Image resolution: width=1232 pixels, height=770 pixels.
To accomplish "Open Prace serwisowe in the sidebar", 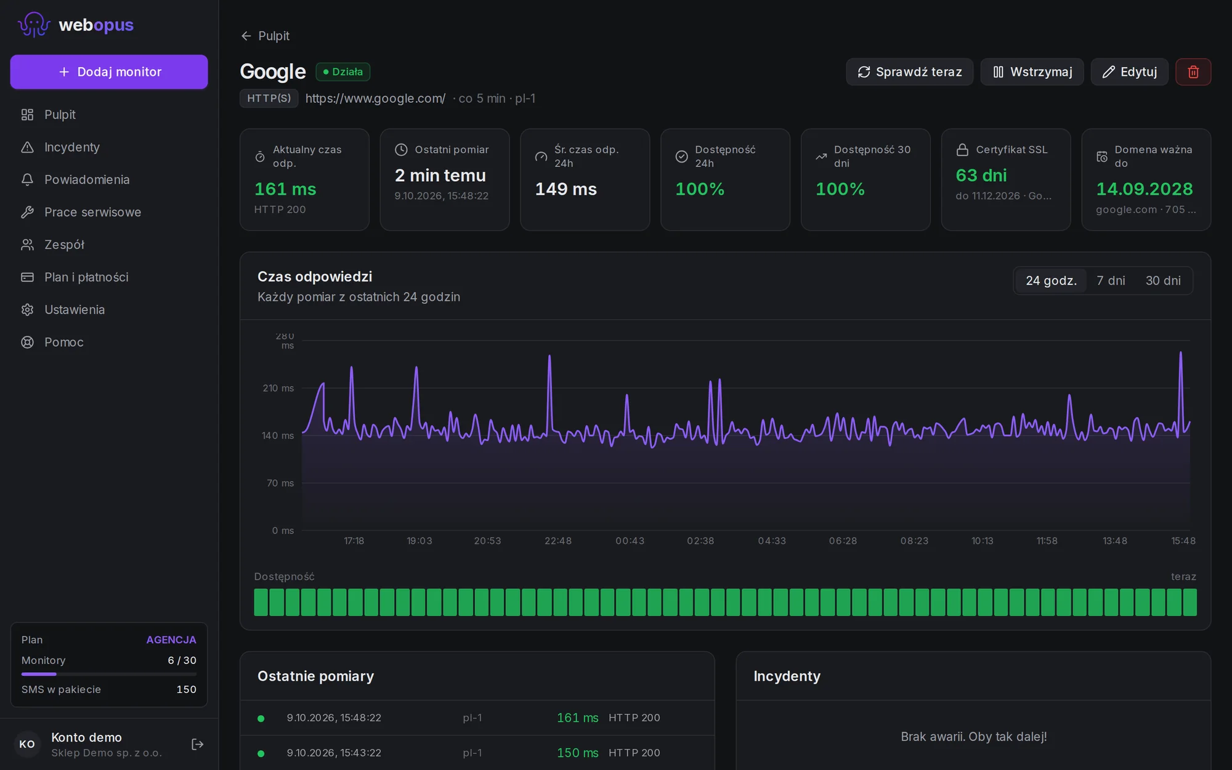I will [x=109, y=213].
